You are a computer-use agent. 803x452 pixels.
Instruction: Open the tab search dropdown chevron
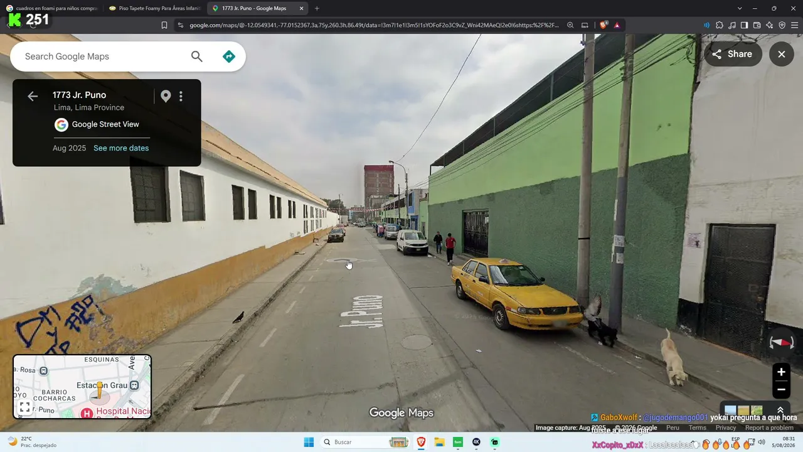pos(740,8)
